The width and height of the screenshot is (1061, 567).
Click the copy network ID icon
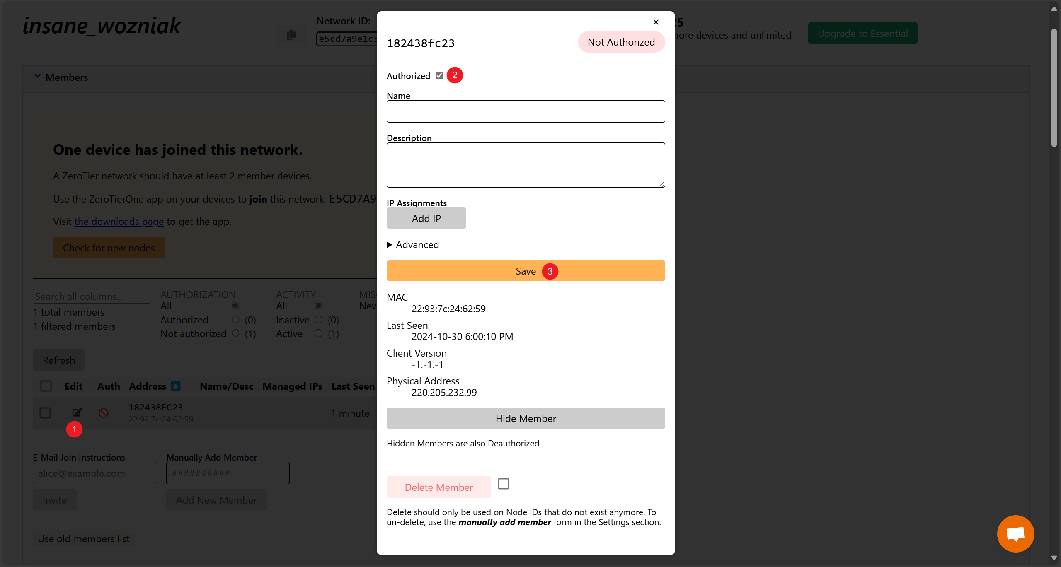(x=291, y=35)
